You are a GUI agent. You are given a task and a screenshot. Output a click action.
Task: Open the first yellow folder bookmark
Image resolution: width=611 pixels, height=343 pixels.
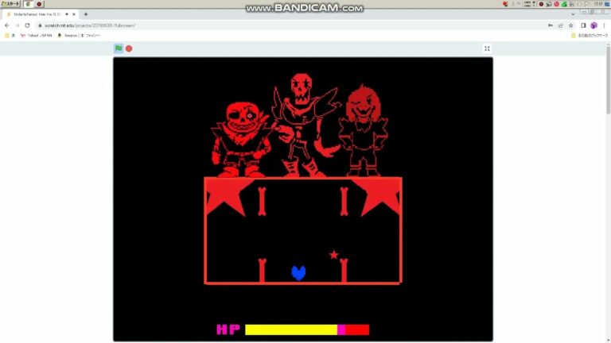click(x=10, y=36)
